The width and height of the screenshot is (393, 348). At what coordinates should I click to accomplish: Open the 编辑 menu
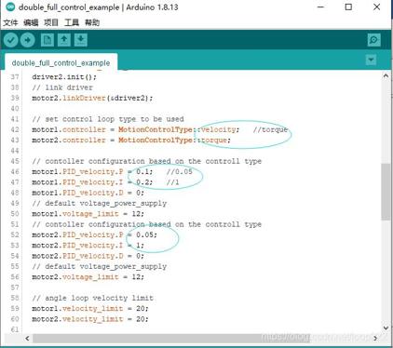click(31, 22)
